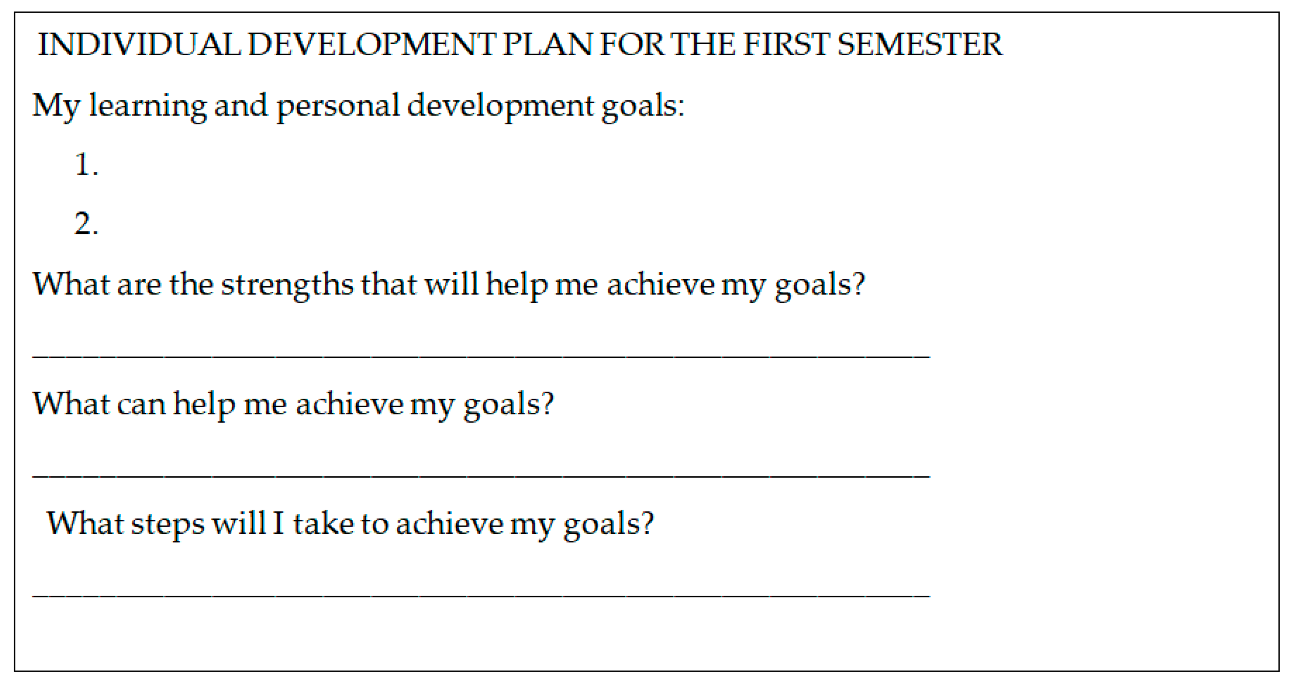Image resolution: width=1293 pixels, height=688 pixels.
Task: Click the word "steps" in last question
Action: click(168, 524)
